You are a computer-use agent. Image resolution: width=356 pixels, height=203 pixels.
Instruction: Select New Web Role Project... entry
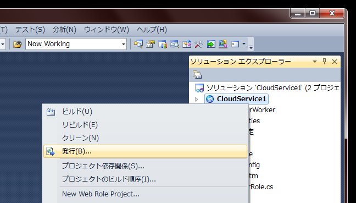point(145,194)
